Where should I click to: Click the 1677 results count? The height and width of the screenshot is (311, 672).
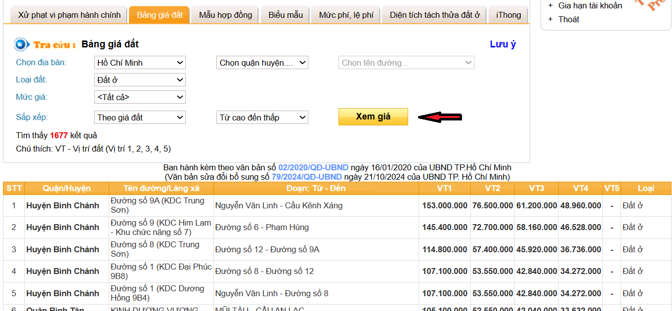(x=59, y=135)
